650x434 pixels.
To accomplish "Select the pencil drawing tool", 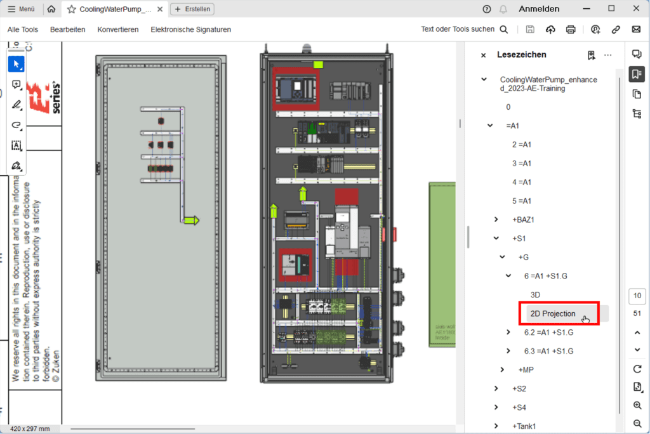I will coord(16,105).
